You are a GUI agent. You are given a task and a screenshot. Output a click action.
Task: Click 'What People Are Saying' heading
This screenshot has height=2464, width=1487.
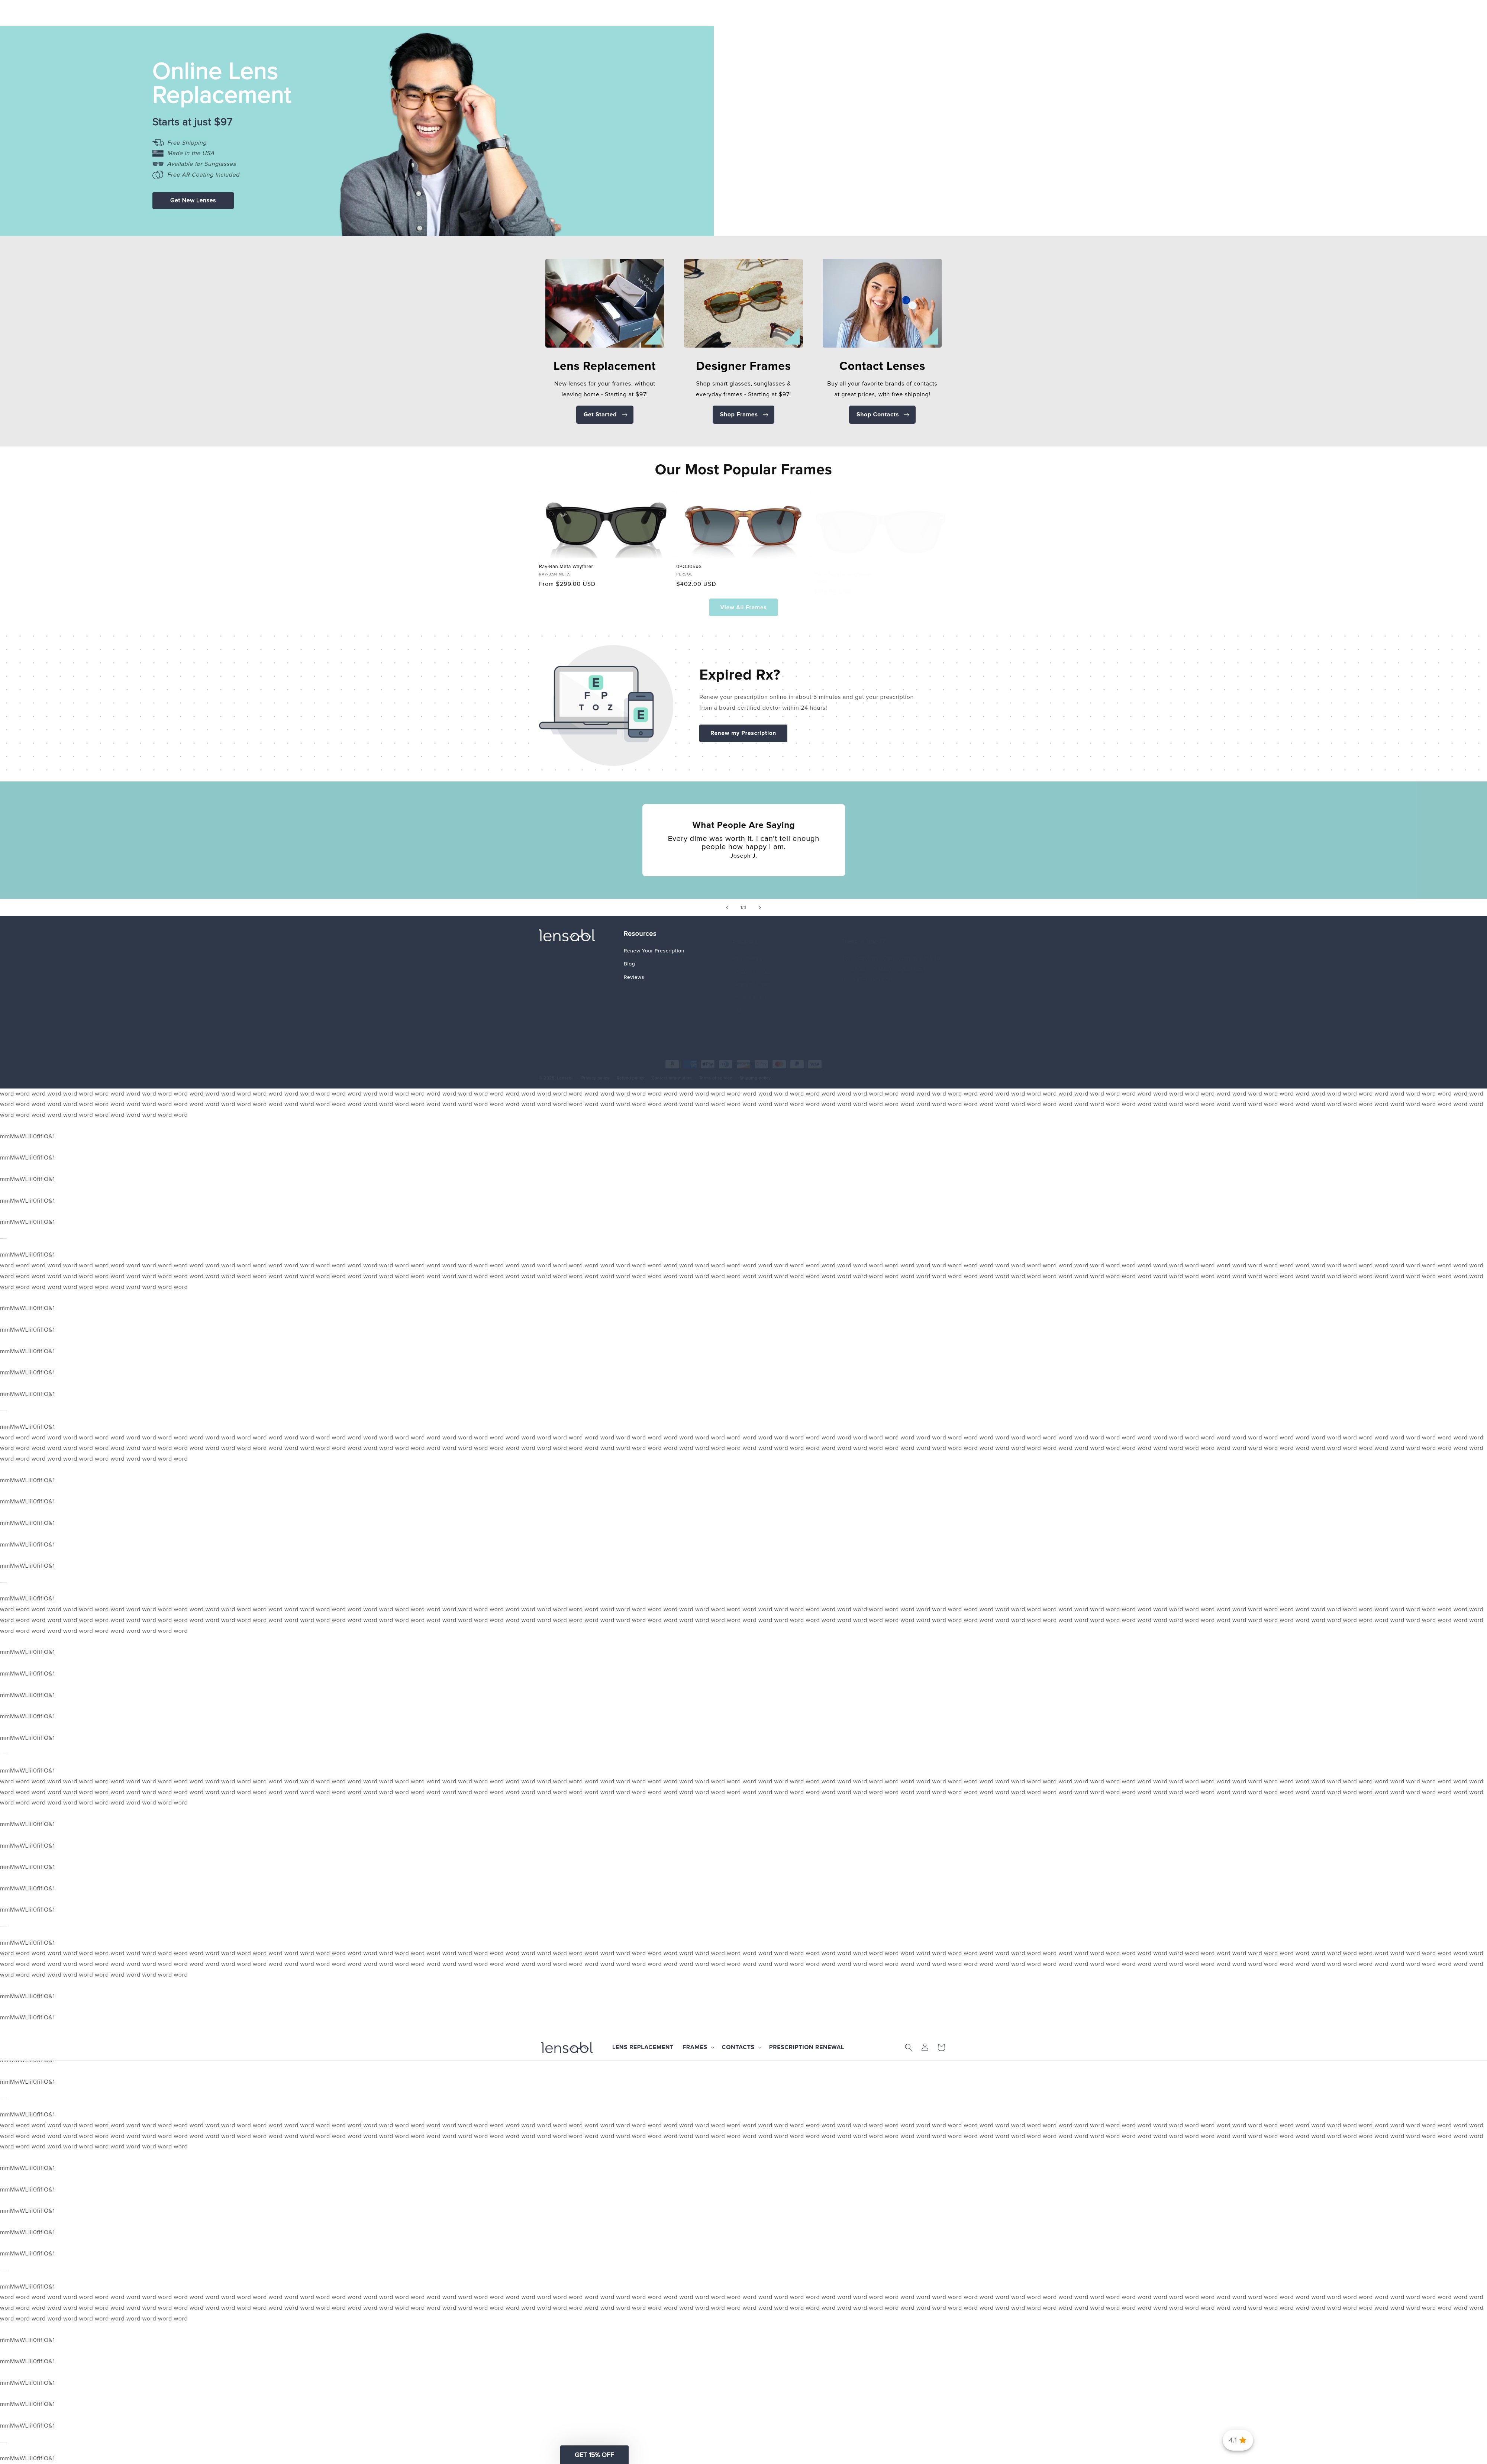pos(743,825)
